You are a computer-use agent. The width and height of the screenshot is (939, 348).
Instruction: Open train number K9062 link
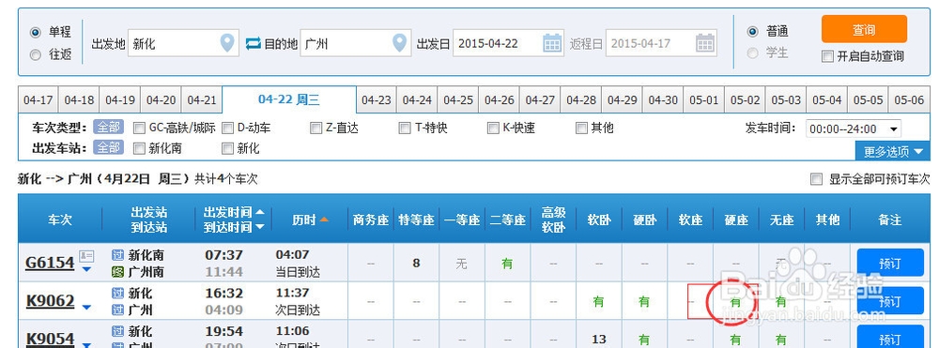[x=50, y=301]
